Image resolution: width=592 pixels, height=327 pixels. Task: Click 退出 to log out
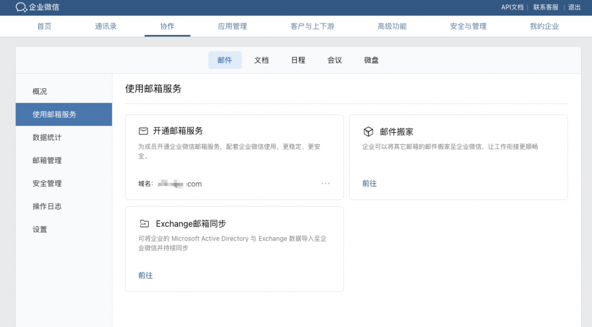574,7
